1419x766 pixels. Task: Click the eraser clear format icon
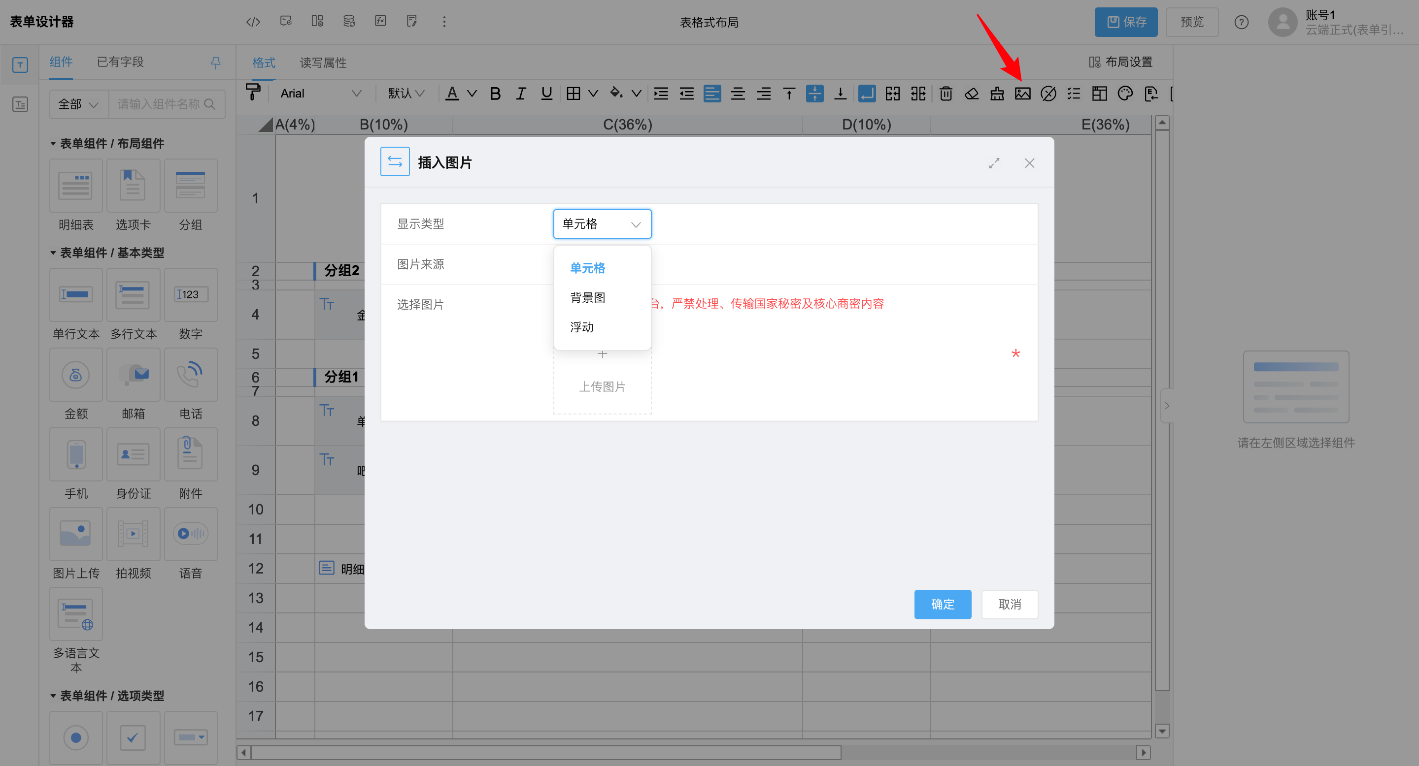[972, 94]
